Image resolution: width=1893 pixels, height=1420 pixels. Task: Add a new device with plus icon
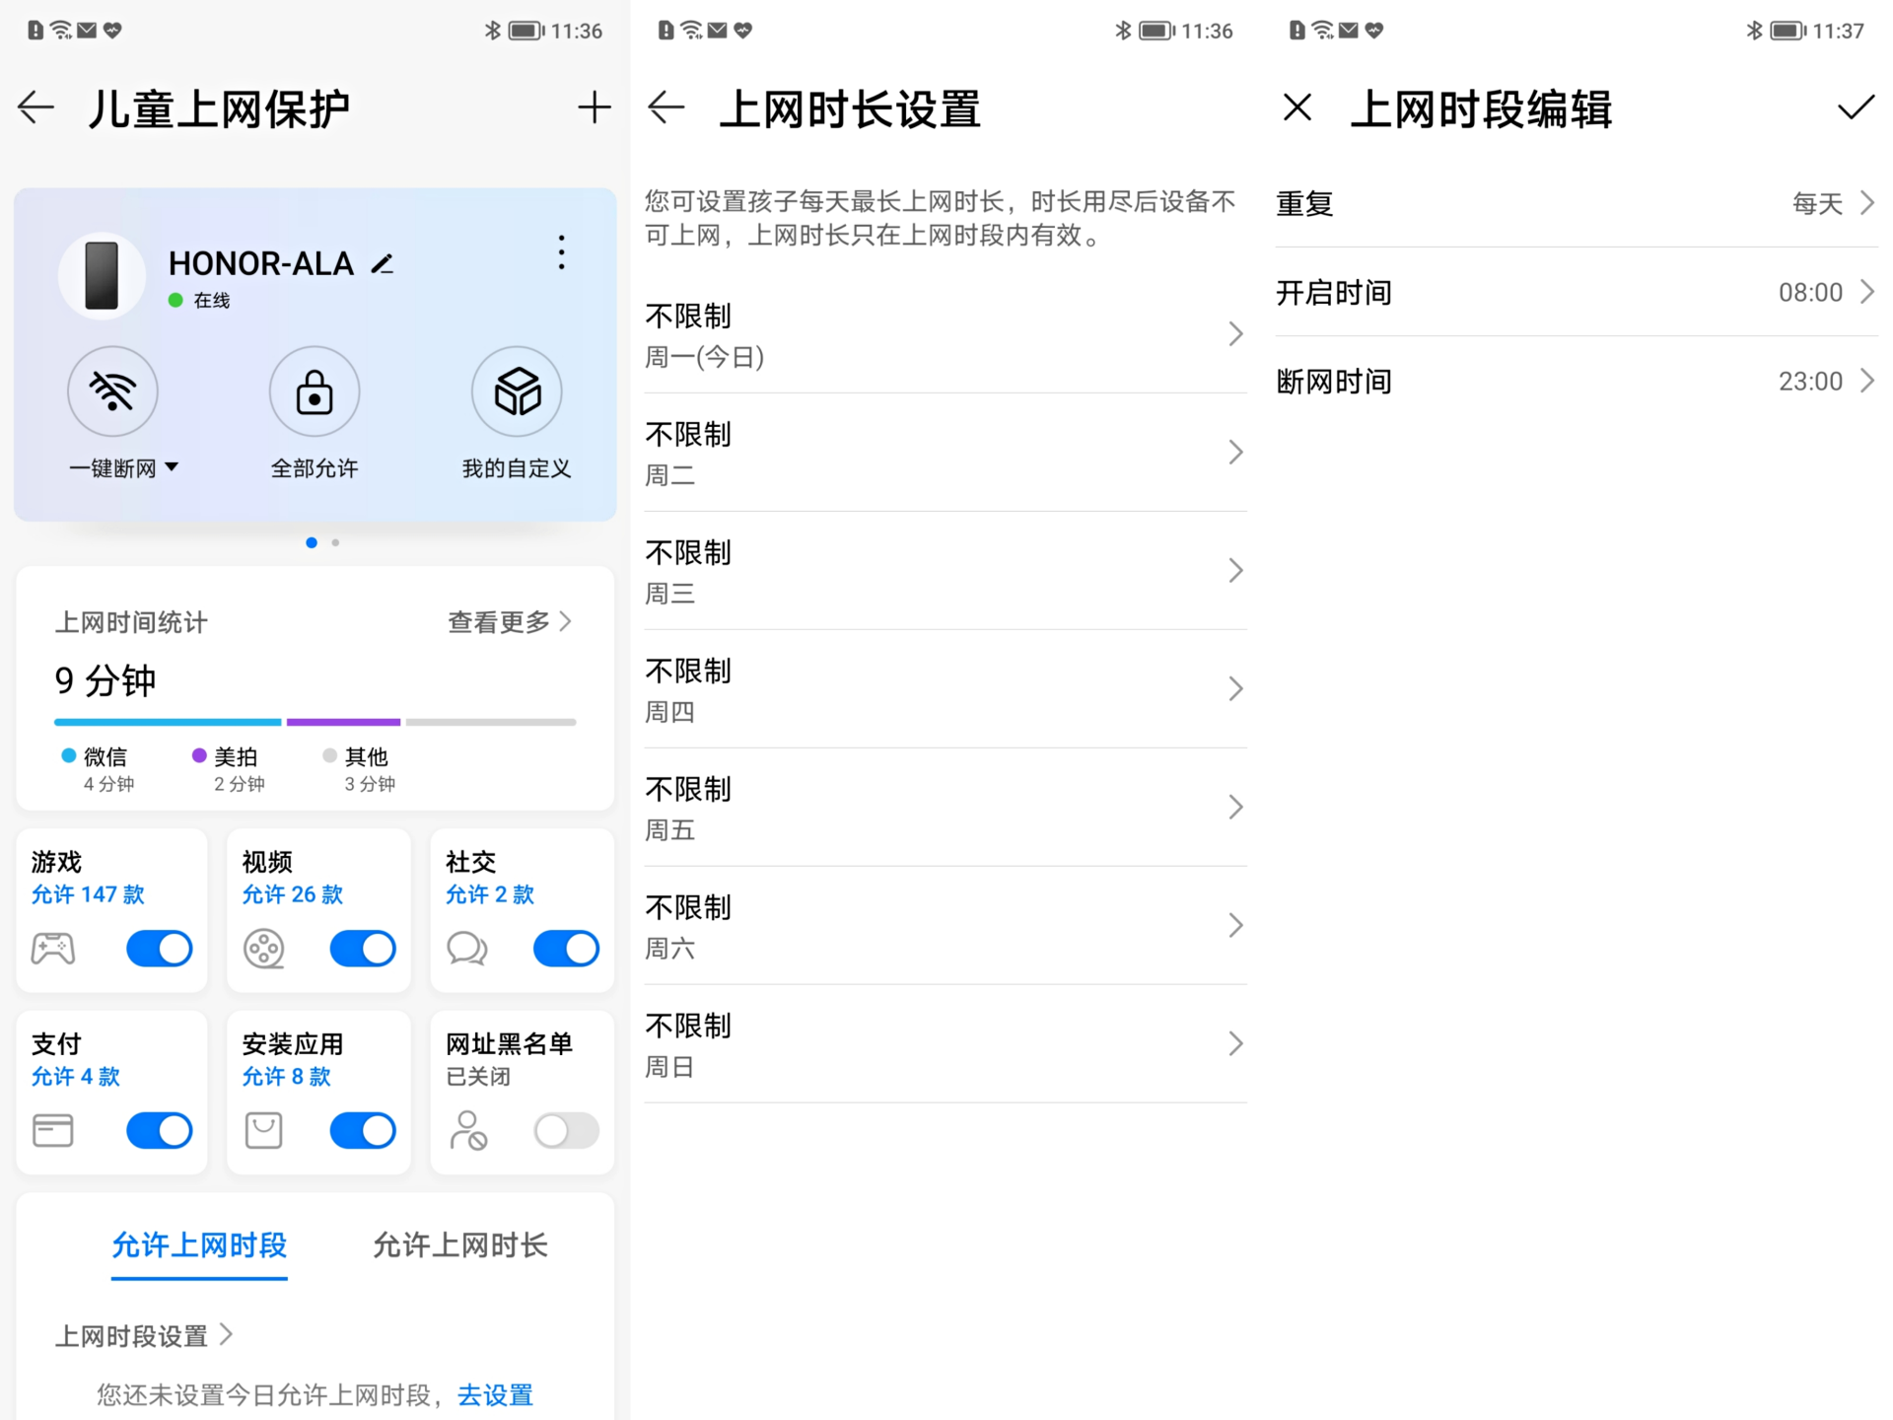point(594,107)
